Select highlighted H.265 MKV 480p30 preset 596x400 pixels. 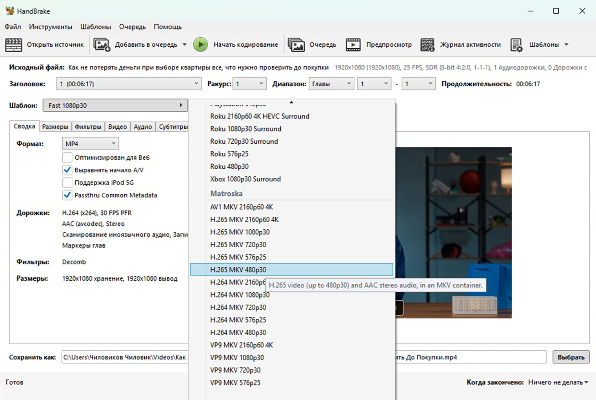[291, 270]
